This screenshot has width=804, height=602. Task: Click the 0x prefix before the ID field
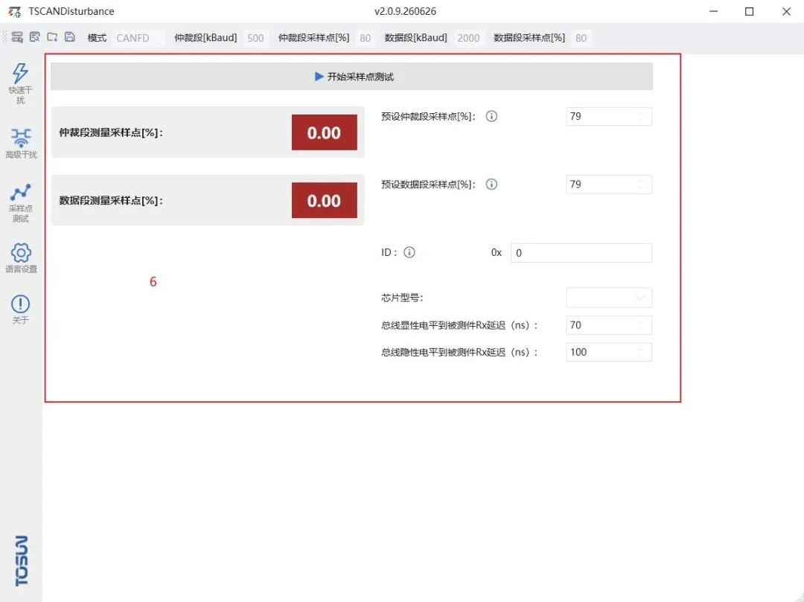496,252
